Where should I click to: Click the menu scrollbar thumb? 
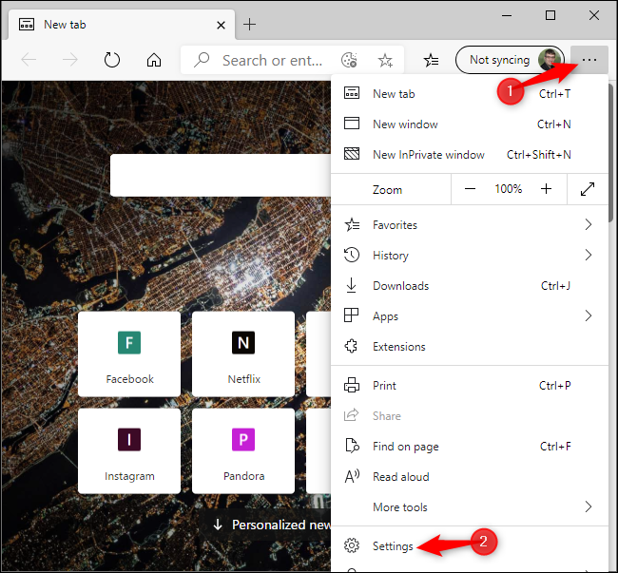[x=611, y=153]
